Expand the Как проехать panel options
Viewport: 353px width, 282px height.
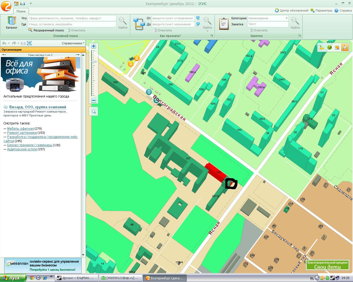point(212,36)
